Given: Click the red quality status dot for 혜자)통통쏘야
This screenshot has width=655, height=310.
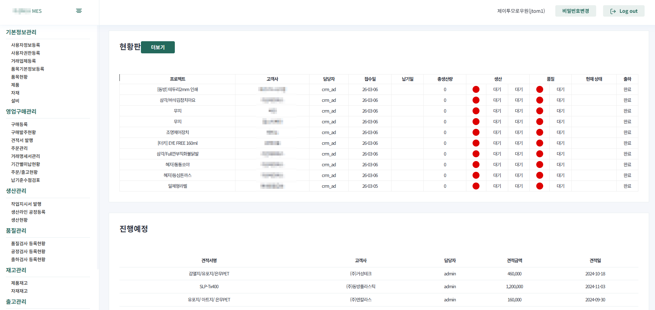Looking at the screenshot, I should 539,165.
